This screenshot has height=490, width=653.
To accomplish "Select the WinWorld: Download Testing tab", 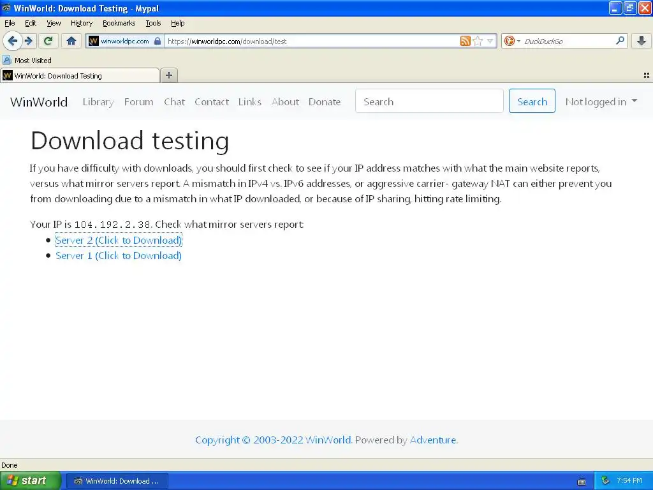I will pyautogui.click(x=80, y=75).
